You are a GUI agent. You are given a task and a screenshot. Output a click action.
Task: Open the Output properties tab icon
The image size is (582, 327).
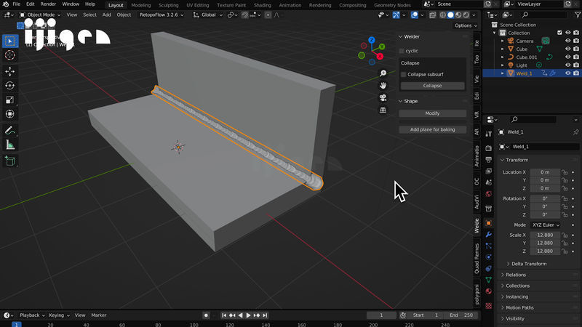tap(488, 160)
